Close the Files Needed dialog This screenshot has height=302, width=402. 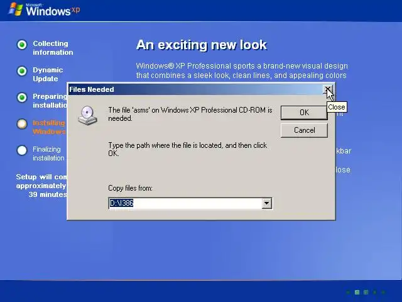[x=328, y=89]
